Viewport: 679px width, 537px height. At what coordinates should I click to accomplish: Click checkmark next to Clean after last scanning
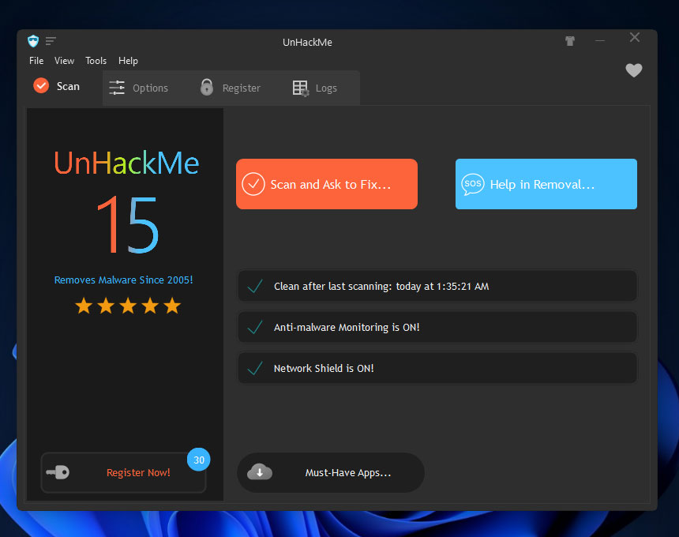[255, 286]
